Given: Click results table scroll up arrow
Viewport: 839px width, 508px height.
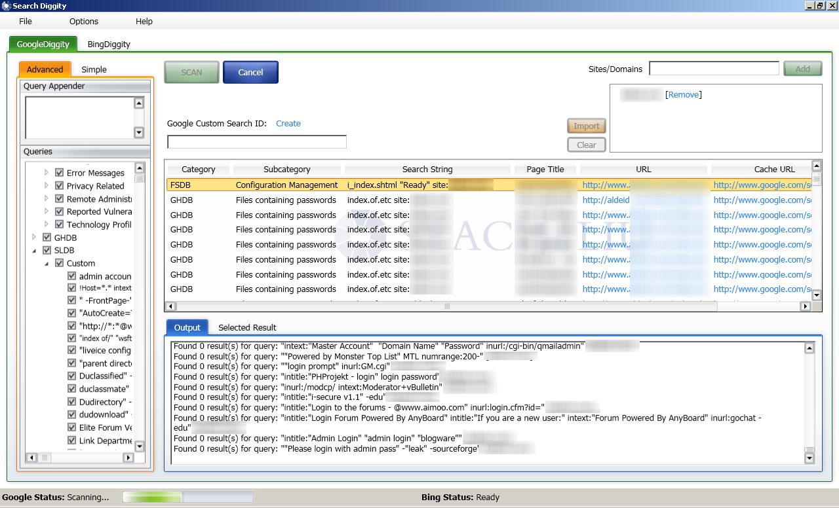Looking at the screenshot, I should 816,166.
